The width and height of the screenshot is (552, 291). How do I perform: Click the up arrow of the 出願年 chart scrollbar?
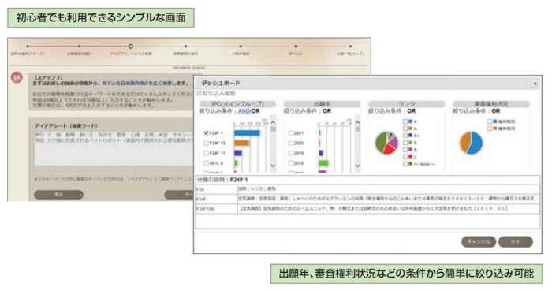click(358, 122)
